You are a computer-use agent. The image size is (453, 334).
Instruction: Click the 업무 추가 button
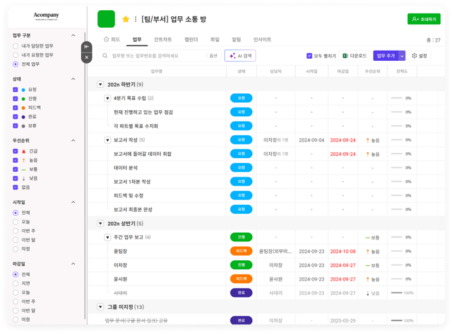[x=385, y=55]
